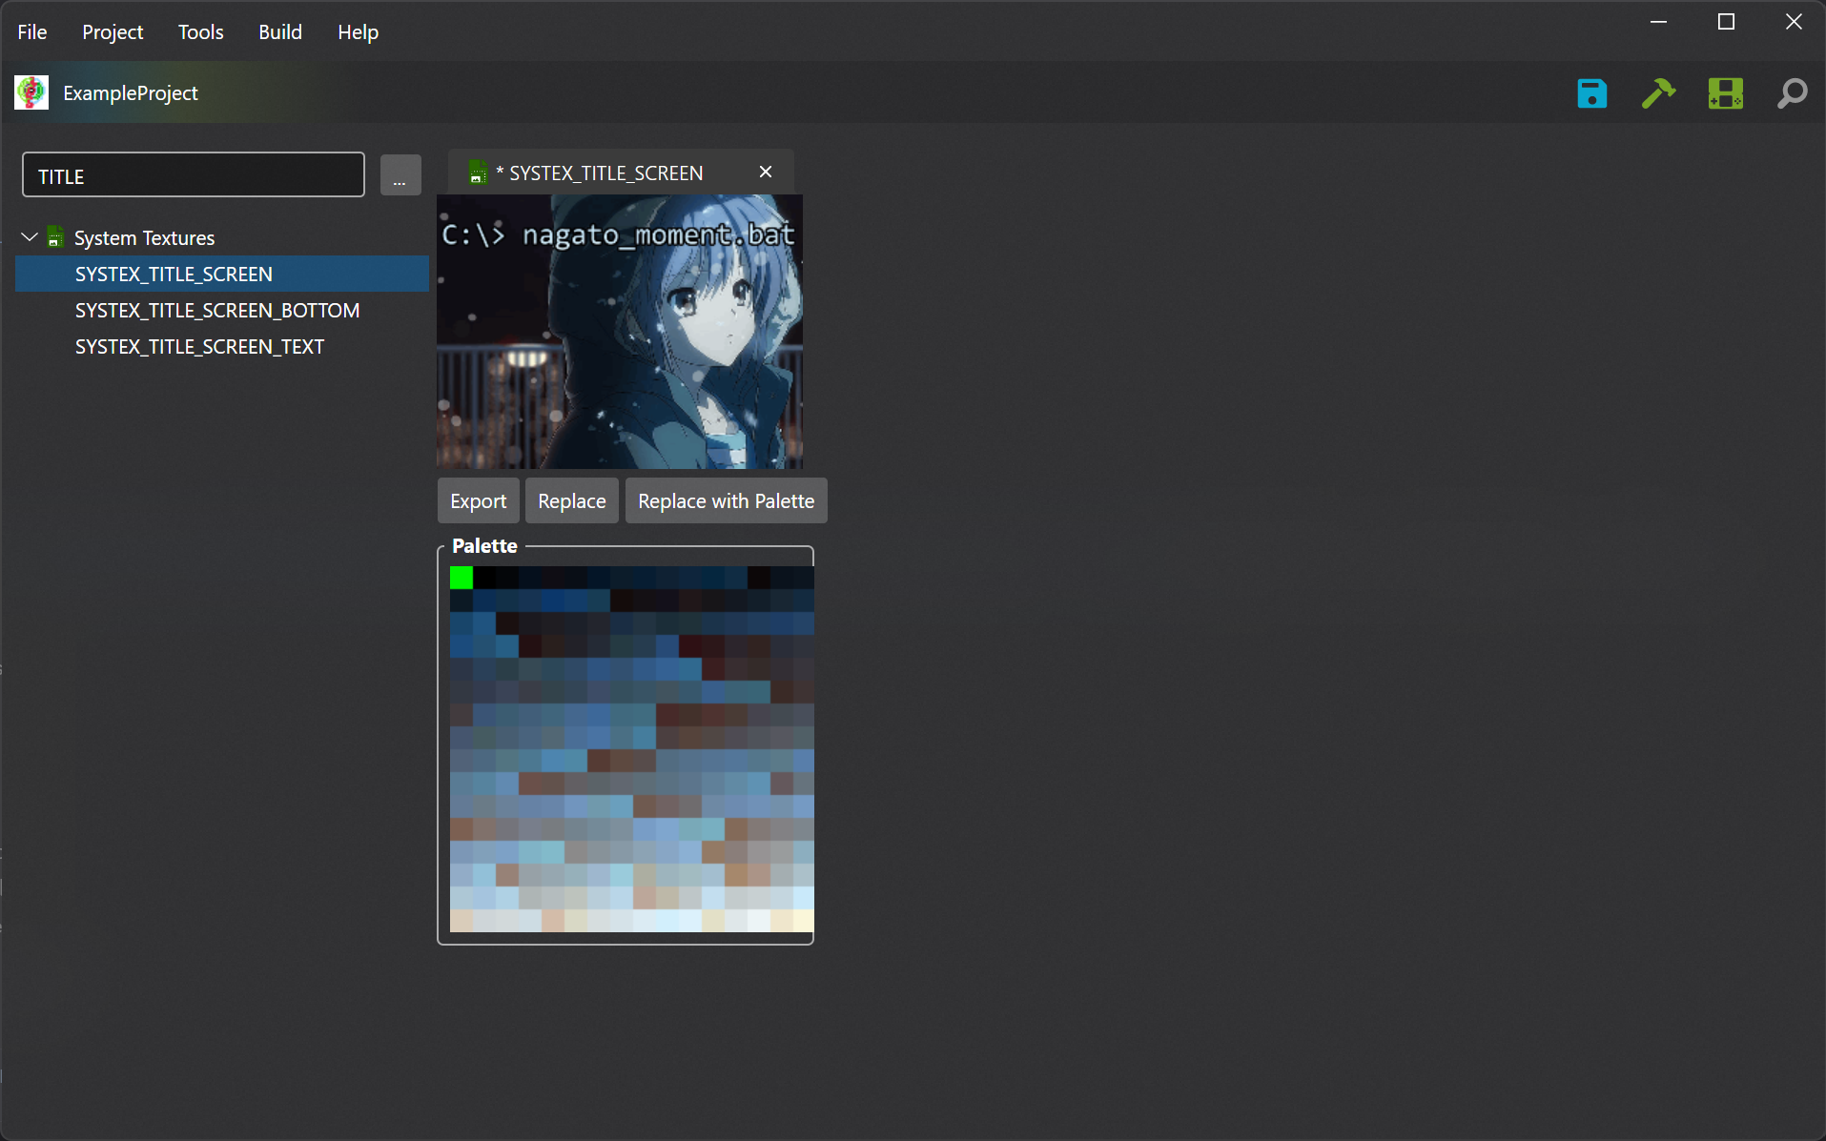
Task: Open the Project menu
Action: tap(113, 31)
